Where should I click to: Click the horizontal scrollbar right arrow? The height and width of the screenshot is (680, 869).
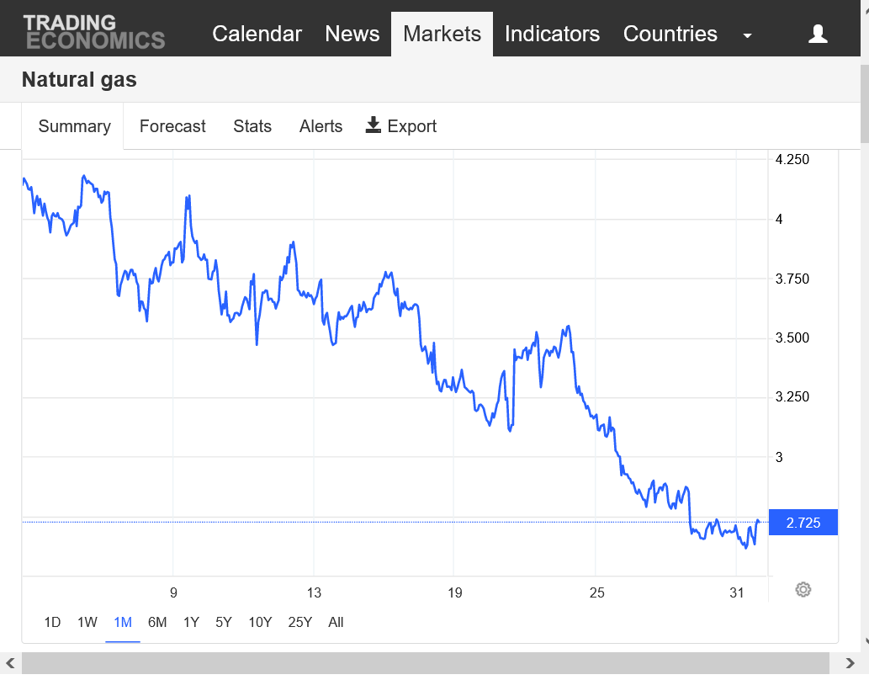(x=850, y=663)
